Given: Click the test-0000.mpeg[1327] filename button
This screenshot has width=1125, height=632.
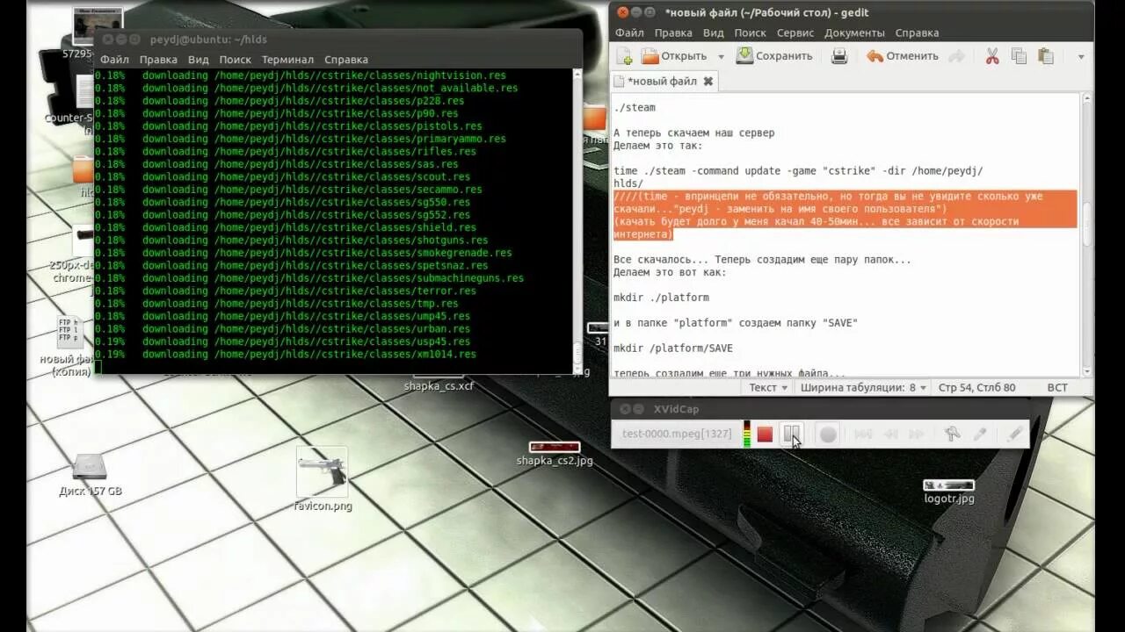Looking at the screenshot, I should point(677,434).
